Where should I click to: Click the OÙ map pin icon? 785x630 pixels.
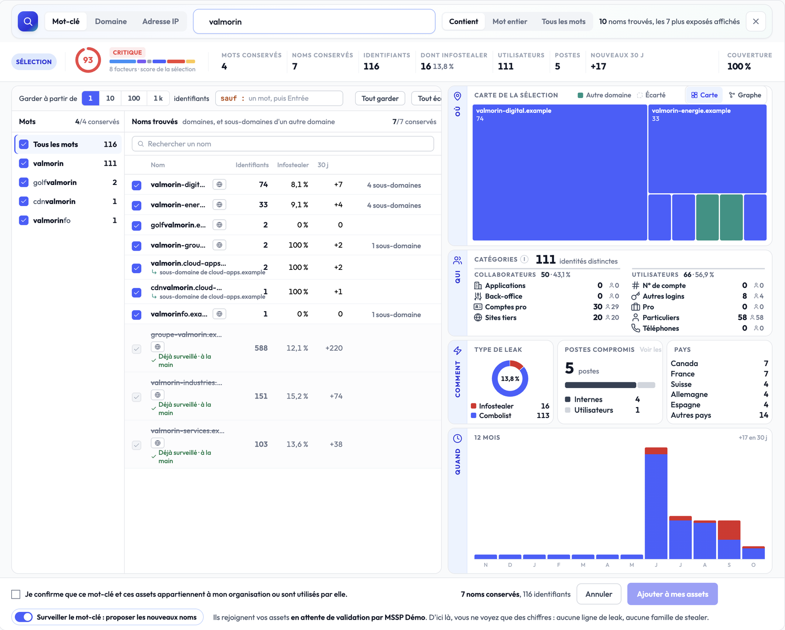pos(457,96)
